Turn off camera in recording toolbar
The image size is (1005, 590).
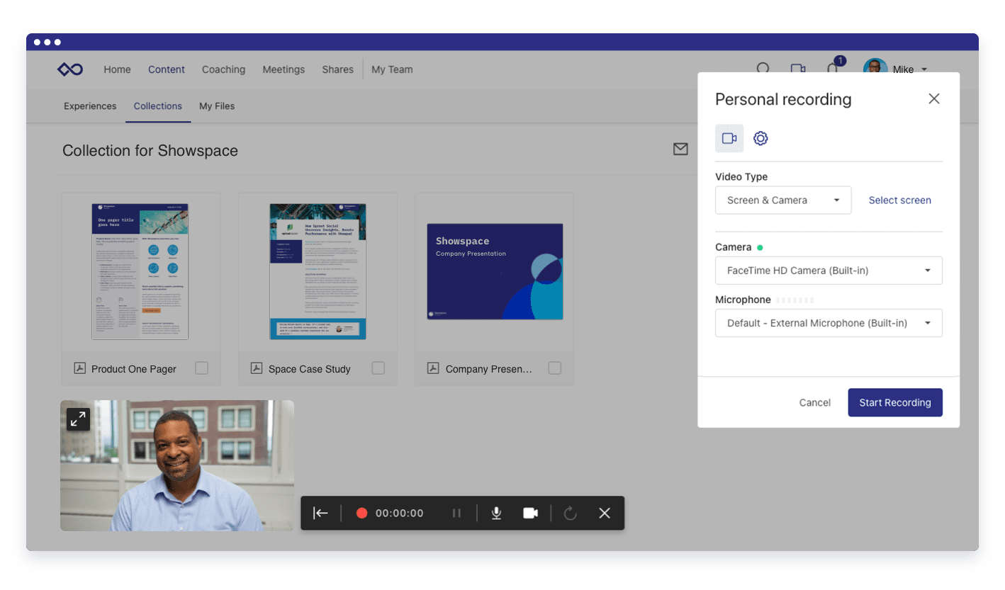(x=530, y=514)
